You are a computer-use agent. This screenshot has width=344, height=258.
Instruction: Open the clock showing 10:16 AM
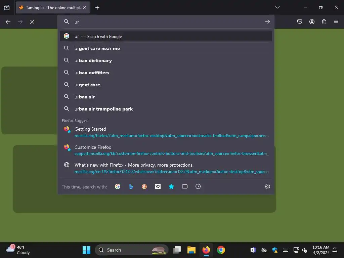coord(321,250)
